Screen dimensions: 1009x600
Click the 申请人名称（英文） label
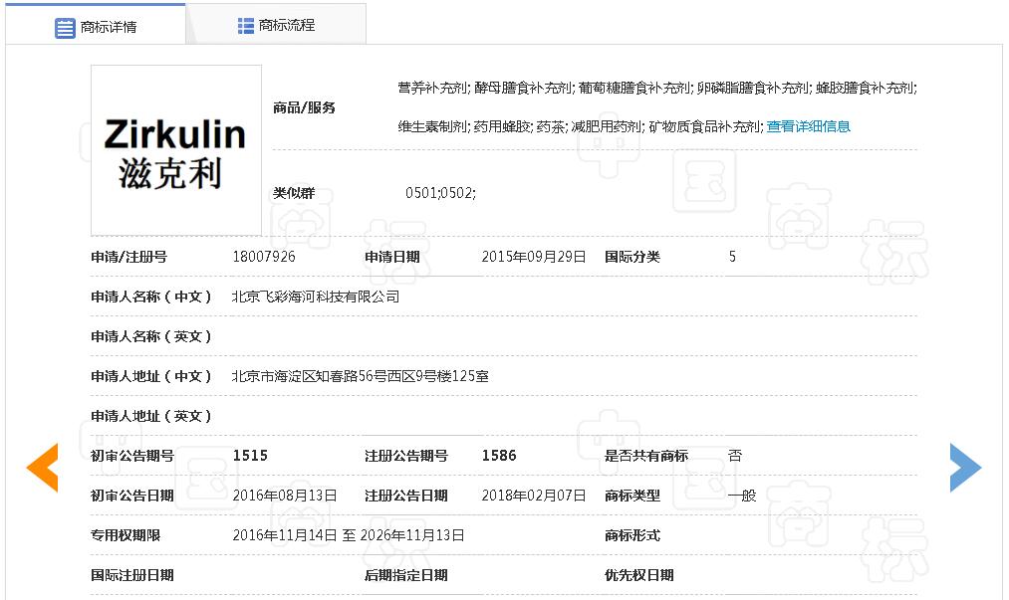[151, 337]
